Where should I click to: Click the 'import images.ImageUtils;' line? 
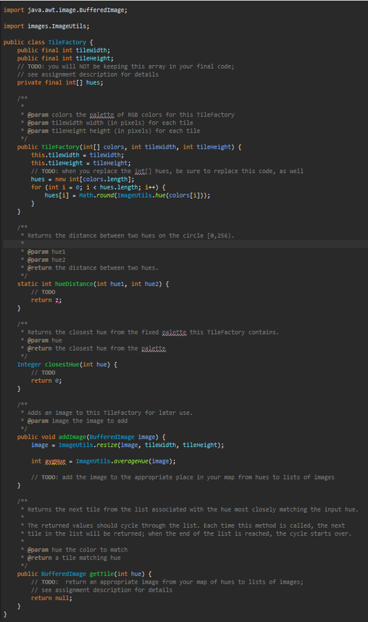(x=46, y=26)
